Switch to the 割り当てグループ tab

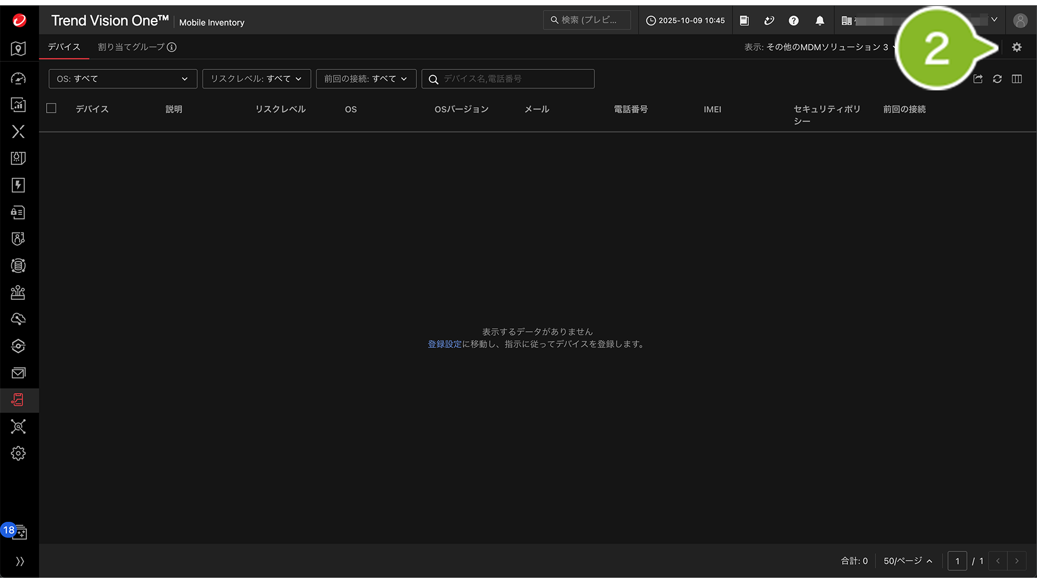pos(131,47)
